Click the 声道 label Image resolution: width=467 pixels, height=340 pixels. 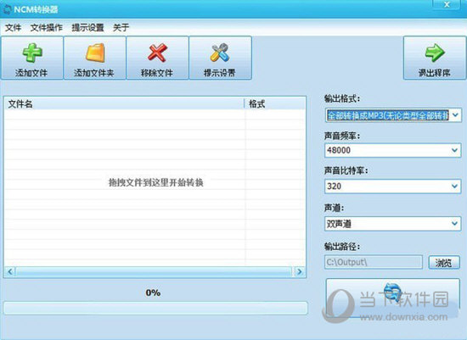click(334, 208)
